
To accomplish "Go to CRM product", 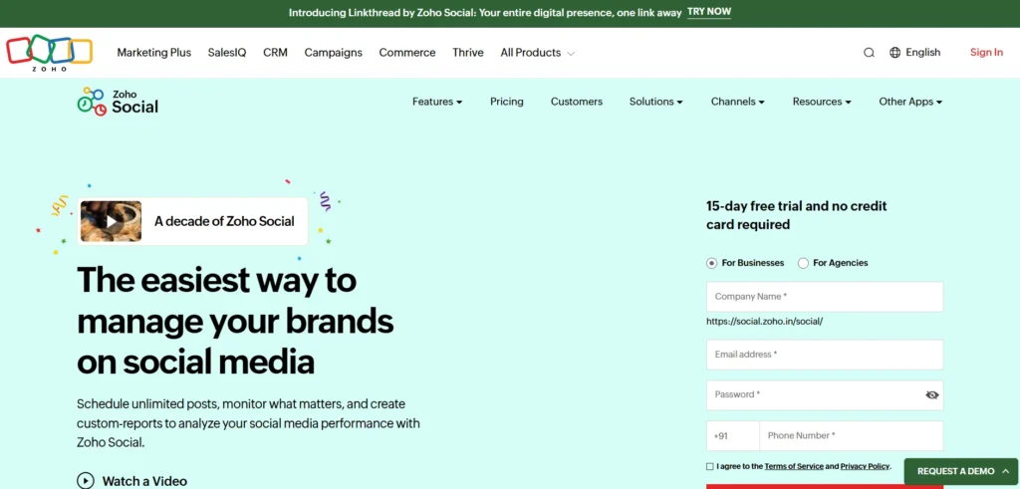I will pos(275,53).
